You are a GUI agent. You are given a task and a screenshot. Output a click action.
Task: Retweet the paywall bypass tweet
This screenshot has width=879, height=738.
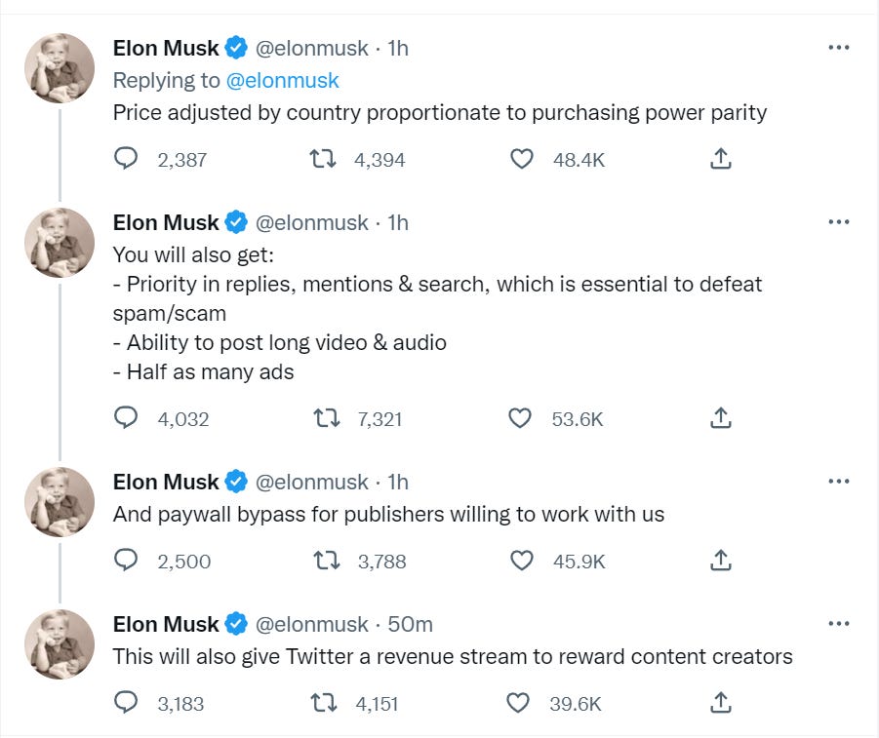[326, 561]
